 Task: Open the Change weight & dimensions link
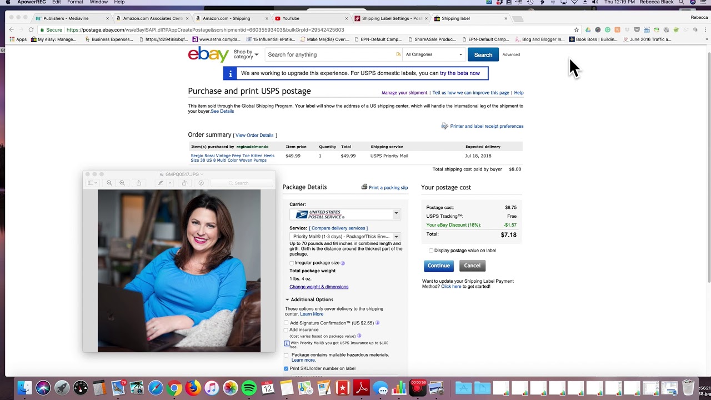319,287
